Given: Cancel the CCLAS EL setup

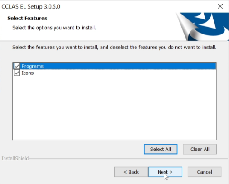Looking at the screenshot, I should [x=205, y=172].
